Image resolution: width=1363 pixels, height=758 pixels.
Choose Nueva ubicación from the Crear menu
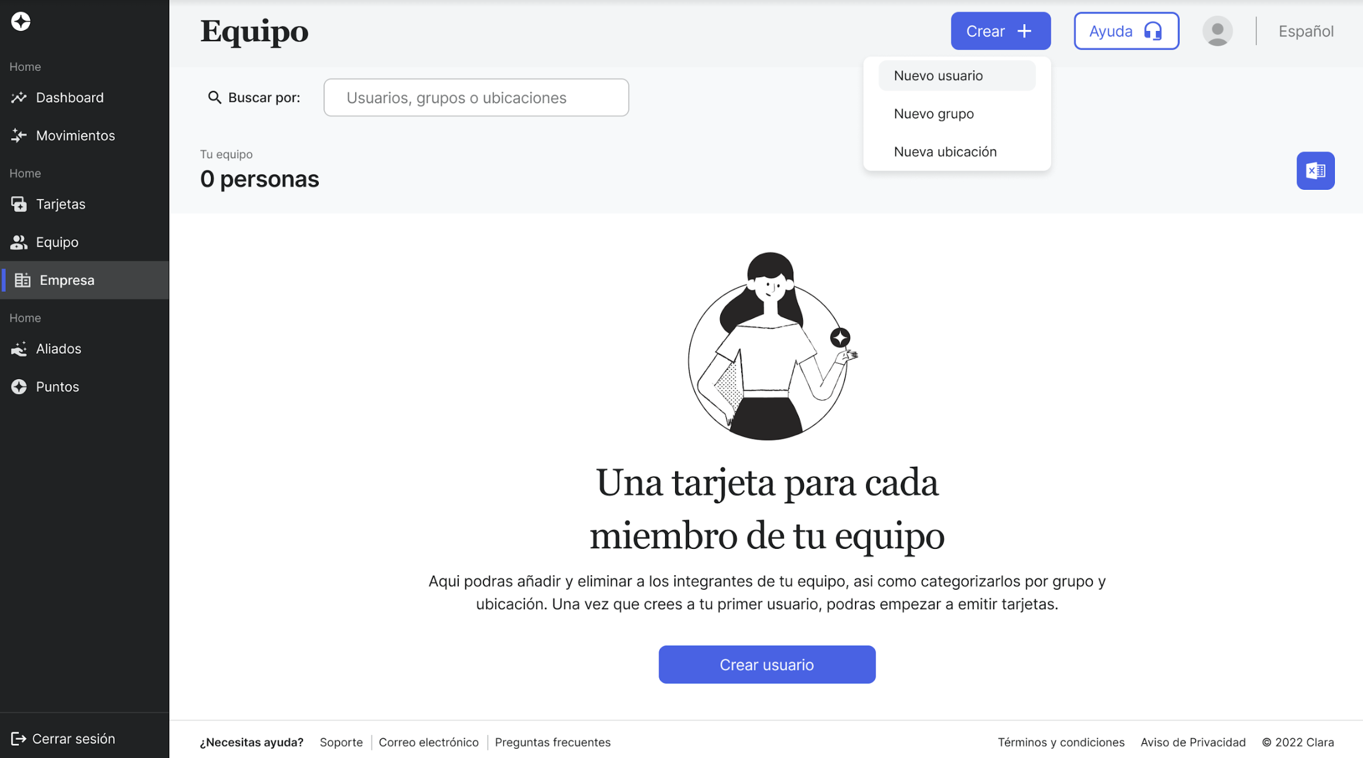click(x=957, y=152)
